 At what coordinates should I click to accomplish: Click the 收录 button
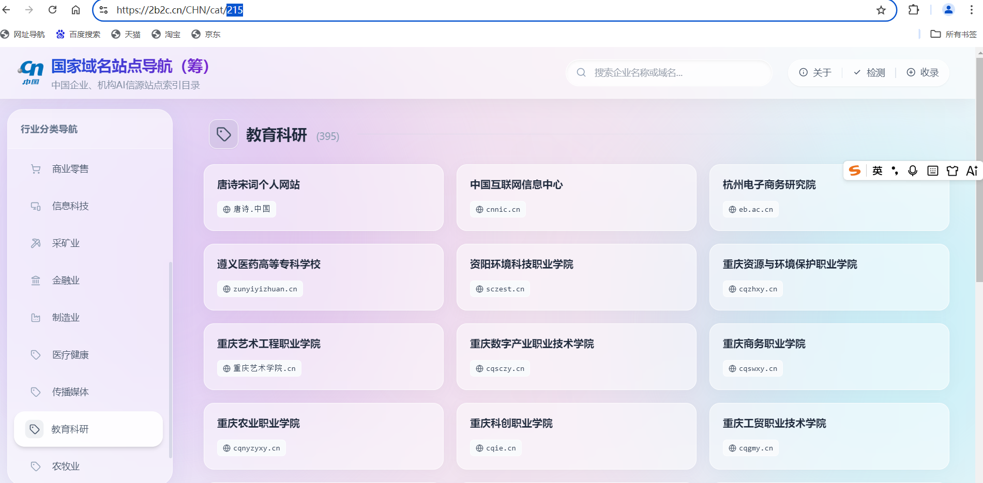click(923, 72)
